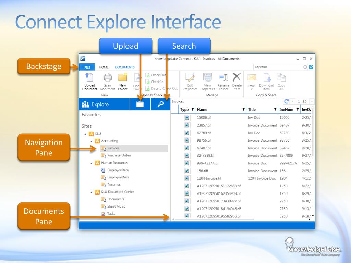Click the Copy URL icon
The image size is (351, 263).
pos(281,77)
